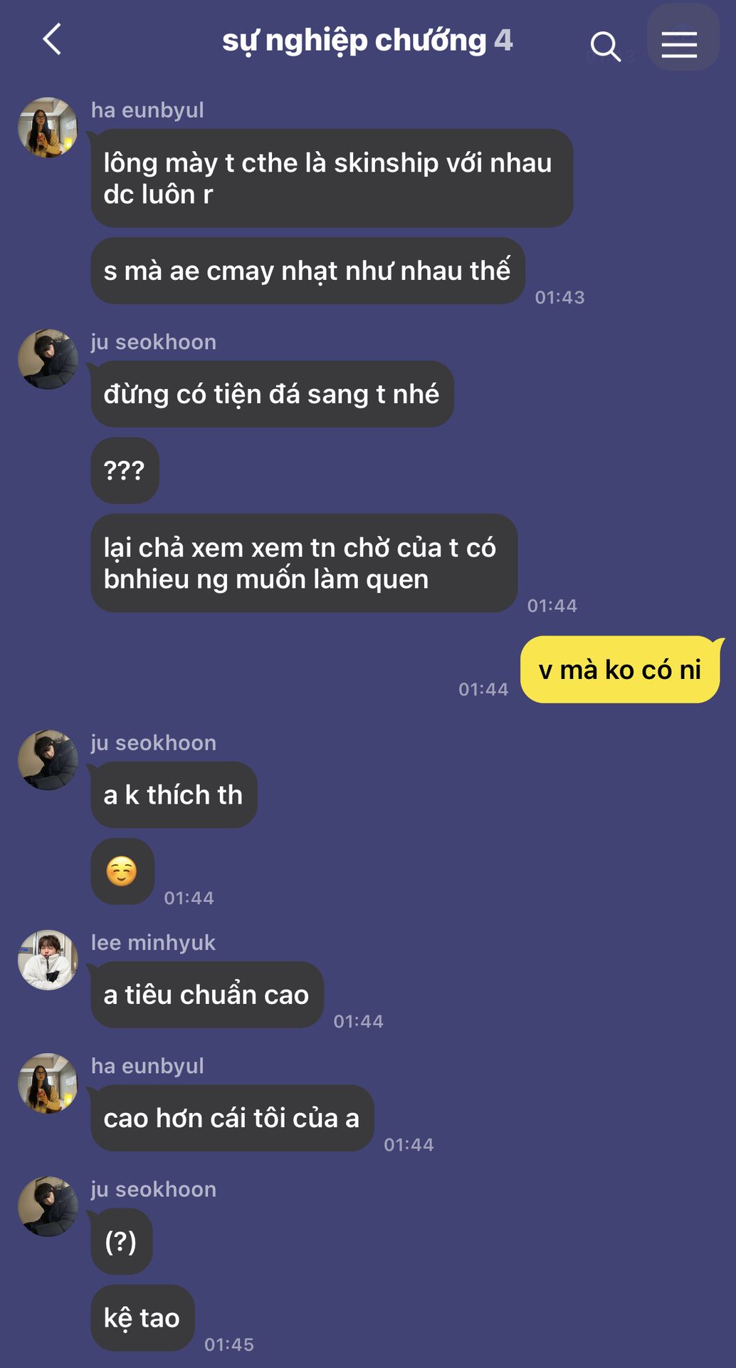Tap the smiling emoji message
The height and width of the screenshot is (1368, 736).
point(122,871)
